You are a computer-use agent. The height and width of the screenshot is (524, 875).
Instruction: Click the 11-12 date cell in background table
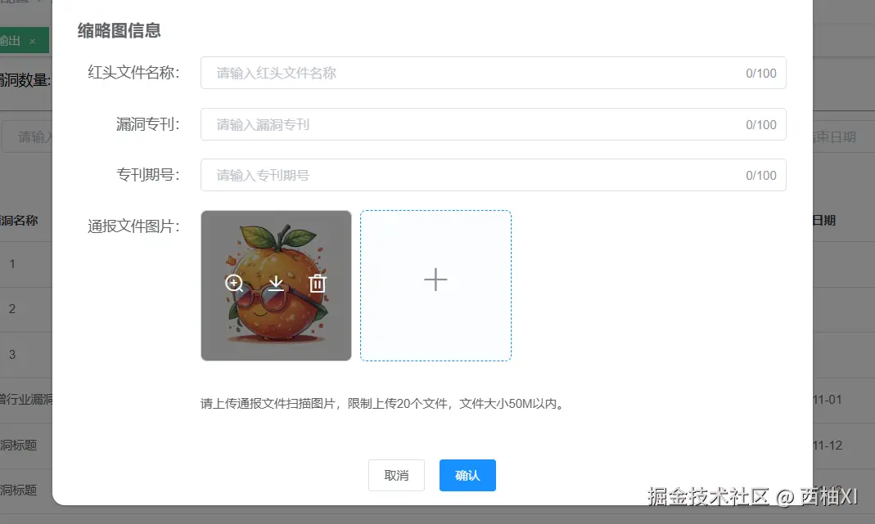(827, 446)
